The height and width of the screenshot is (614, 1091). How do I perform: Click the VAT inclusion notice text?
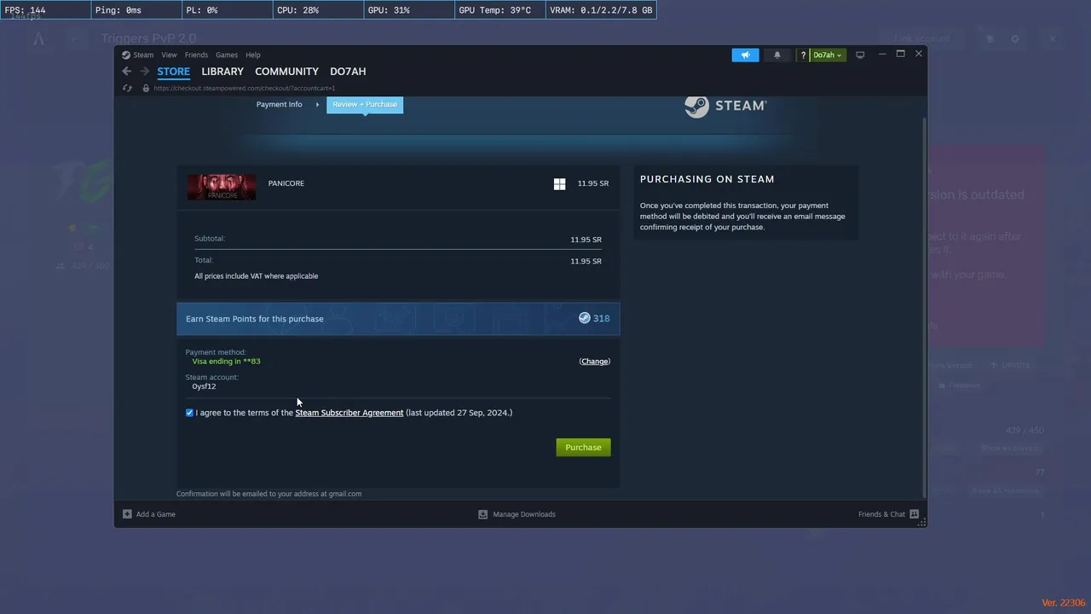pos(256,276)
